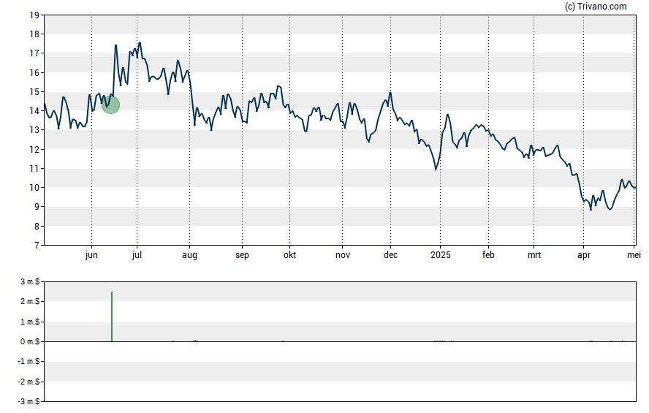
Task: Click the '2 m.$' volume axis label
Action: click(30, 301)
